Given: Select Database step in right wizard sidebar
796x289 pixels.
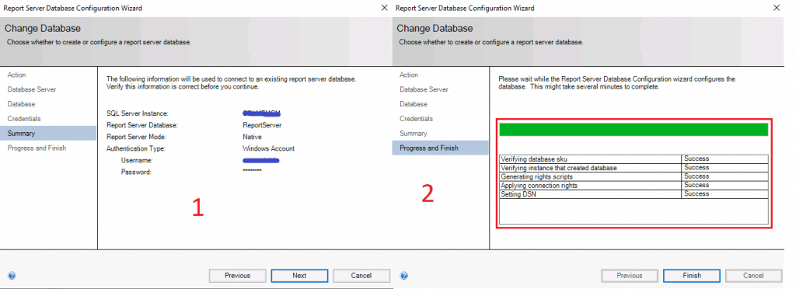Looking at the screenshot, I should pos(414,104).
